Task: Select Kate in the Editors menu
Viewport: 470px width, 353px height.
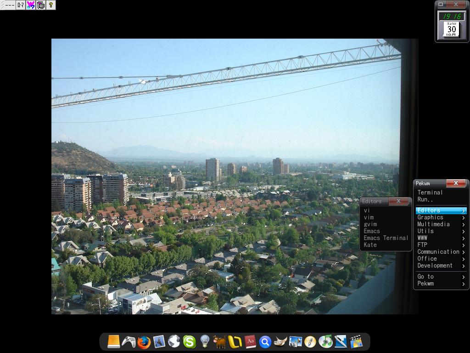Action: click(x=370, y=245)
